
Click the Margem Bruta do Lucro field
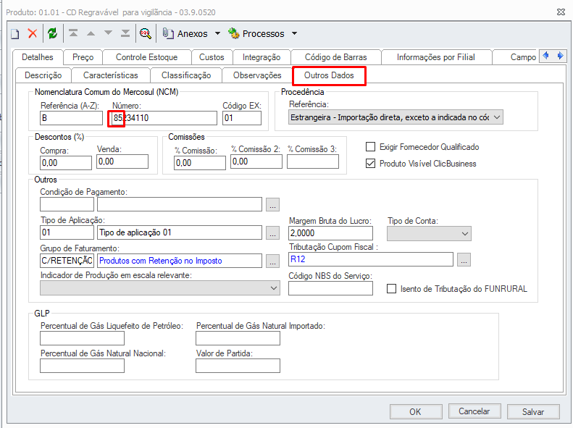click(x=331, y=233)
